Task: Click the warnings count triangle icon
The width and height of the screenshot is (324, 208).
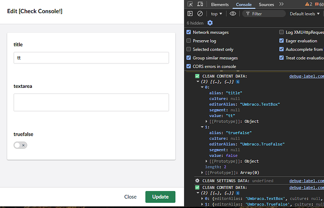Action: click(307, 4)
